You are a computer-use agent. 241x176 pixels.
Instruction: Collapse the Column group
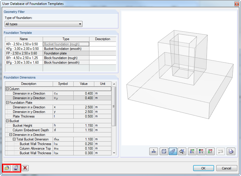(x=7, y=89)
